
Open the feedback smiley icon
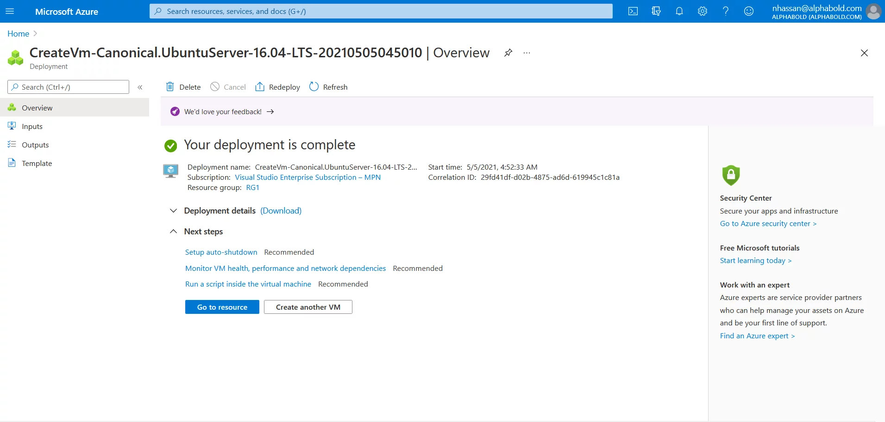tap(748, 11)
